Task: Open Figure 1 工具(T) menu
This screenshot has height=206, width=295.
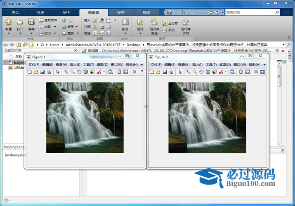Action: coord(88,65)
